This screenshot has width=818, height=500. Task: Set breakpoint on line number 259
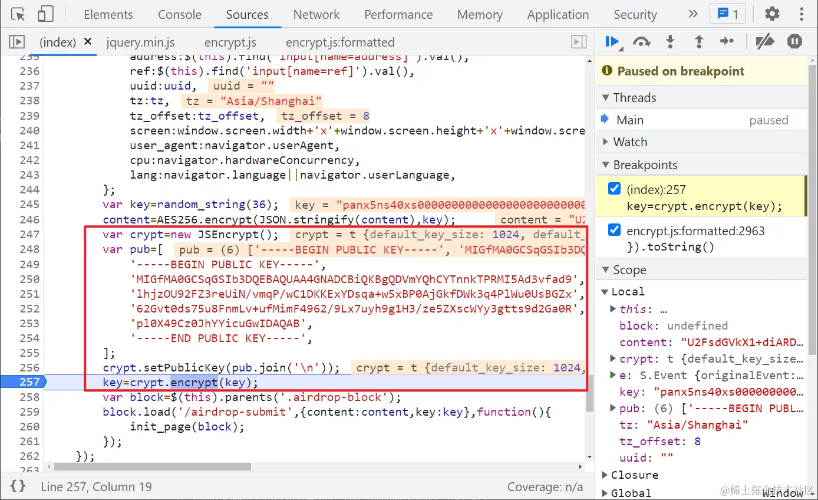(x=29, y=412)
